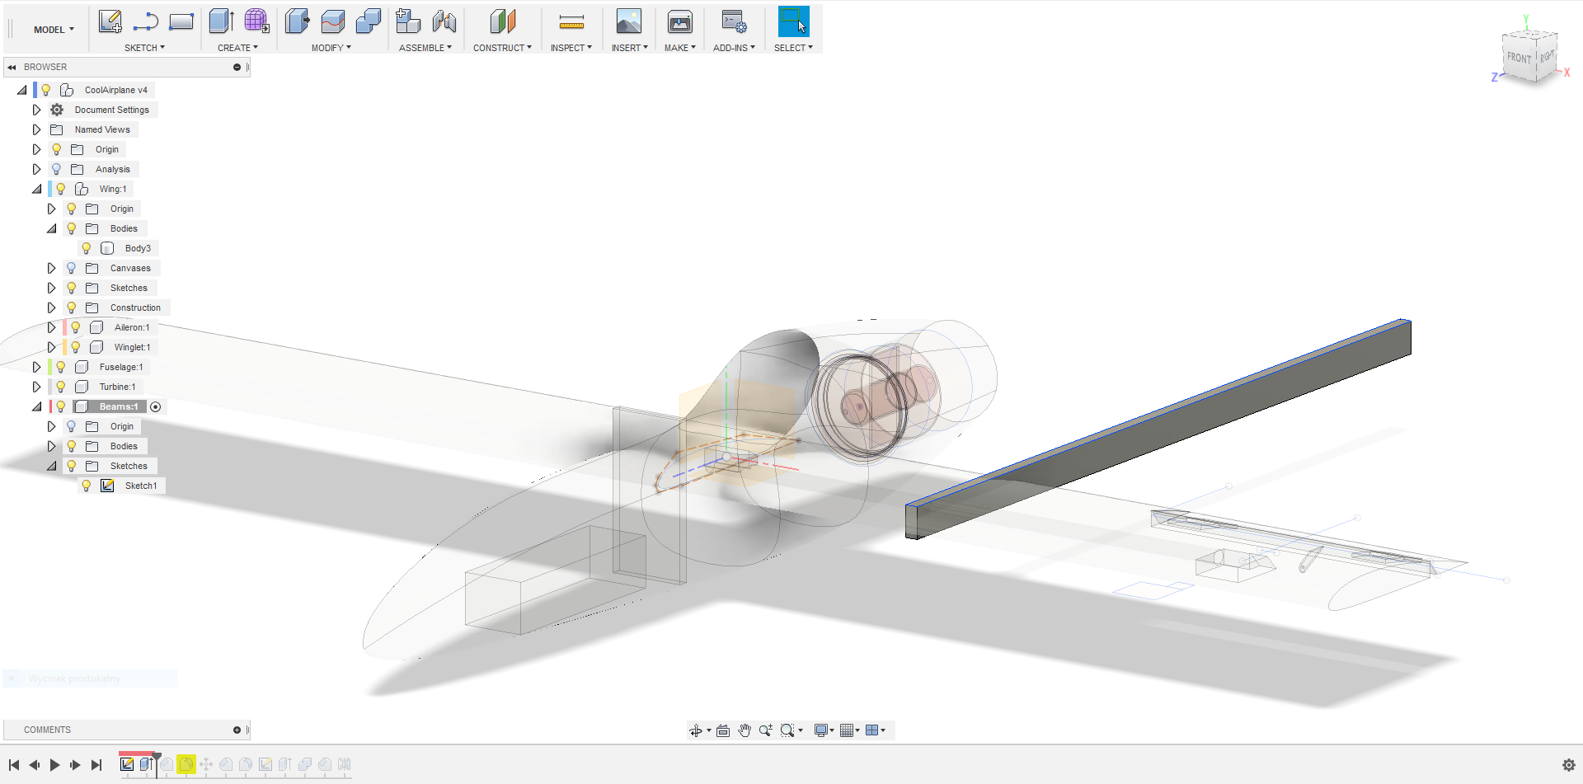Open the MODEL workspace dropdown
The width and height of the screenshot is (1583, 784).
(54, 30)
